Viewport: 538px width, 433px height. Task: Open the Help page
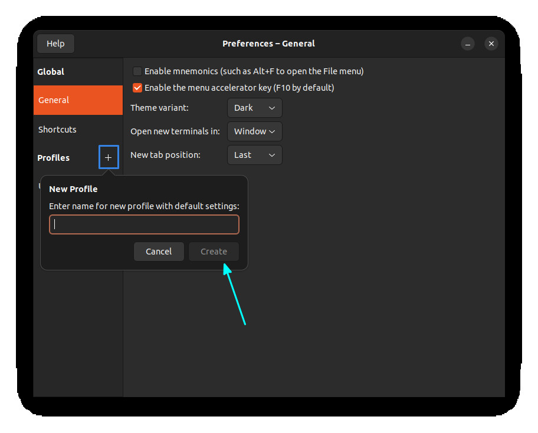point(55,43)
